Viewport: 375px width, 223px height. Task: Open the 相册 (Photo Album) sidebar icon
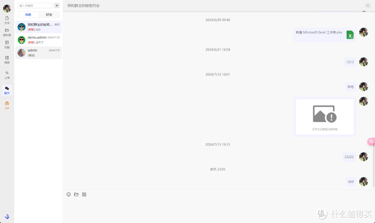7,60
